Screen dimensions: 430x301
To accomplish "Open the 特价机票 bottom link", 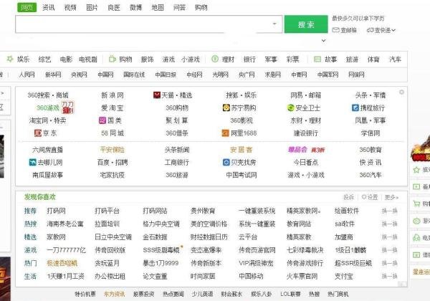I will (85, 294).
